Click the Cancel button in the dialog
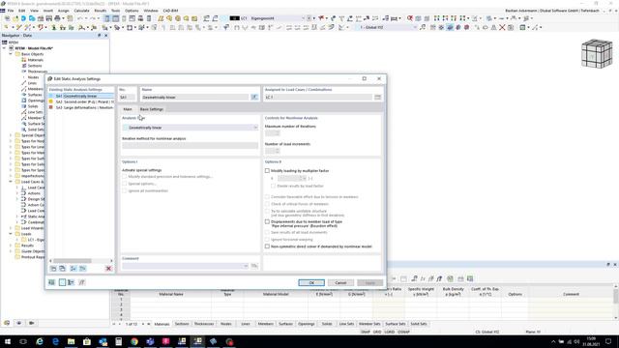Viewport: 619px width, 348px height. click(x=340, y=283)
